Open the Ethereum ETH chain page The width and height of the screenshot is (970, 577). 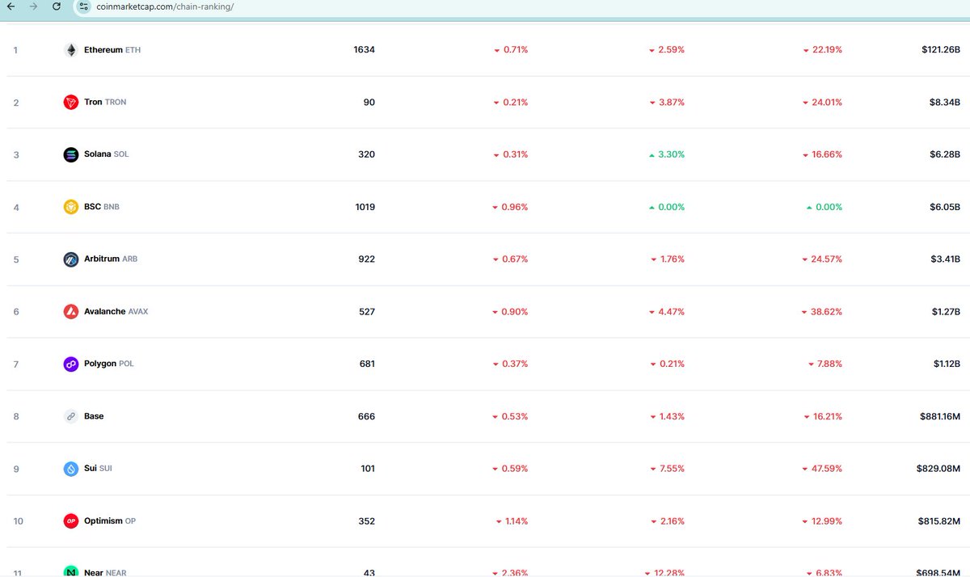(112, 50)
